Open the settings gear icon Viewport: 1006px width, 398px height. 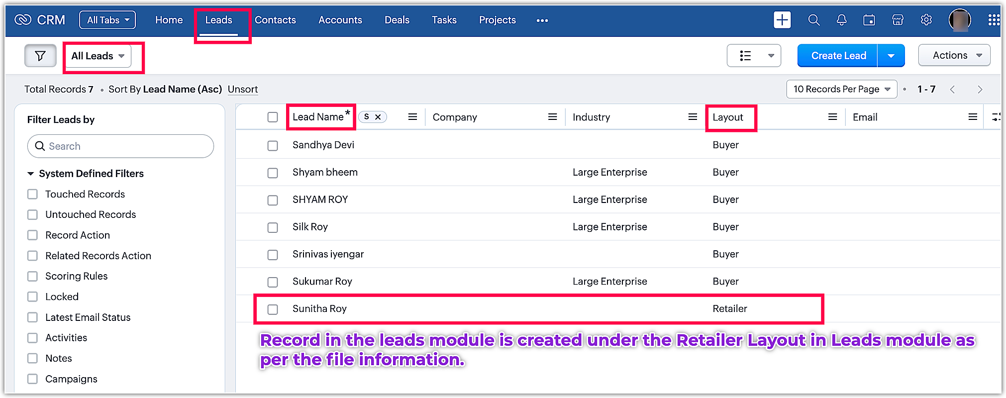(926, 20)
